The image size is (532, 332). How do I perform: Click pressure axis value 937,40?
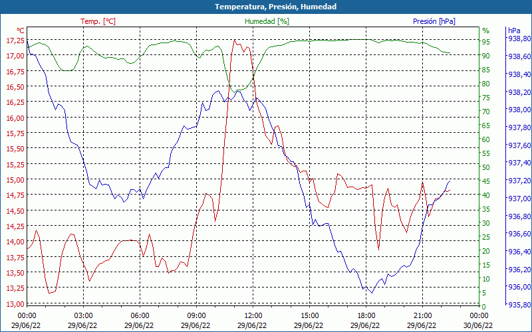(x=519, y=163)
